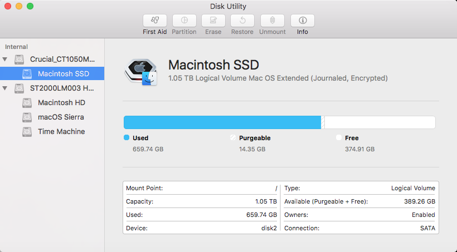Click the 1.05 TB Logical Volume description
Image resolution: width=457 pixels, height=252 pixels.
[x=278, y=78]
